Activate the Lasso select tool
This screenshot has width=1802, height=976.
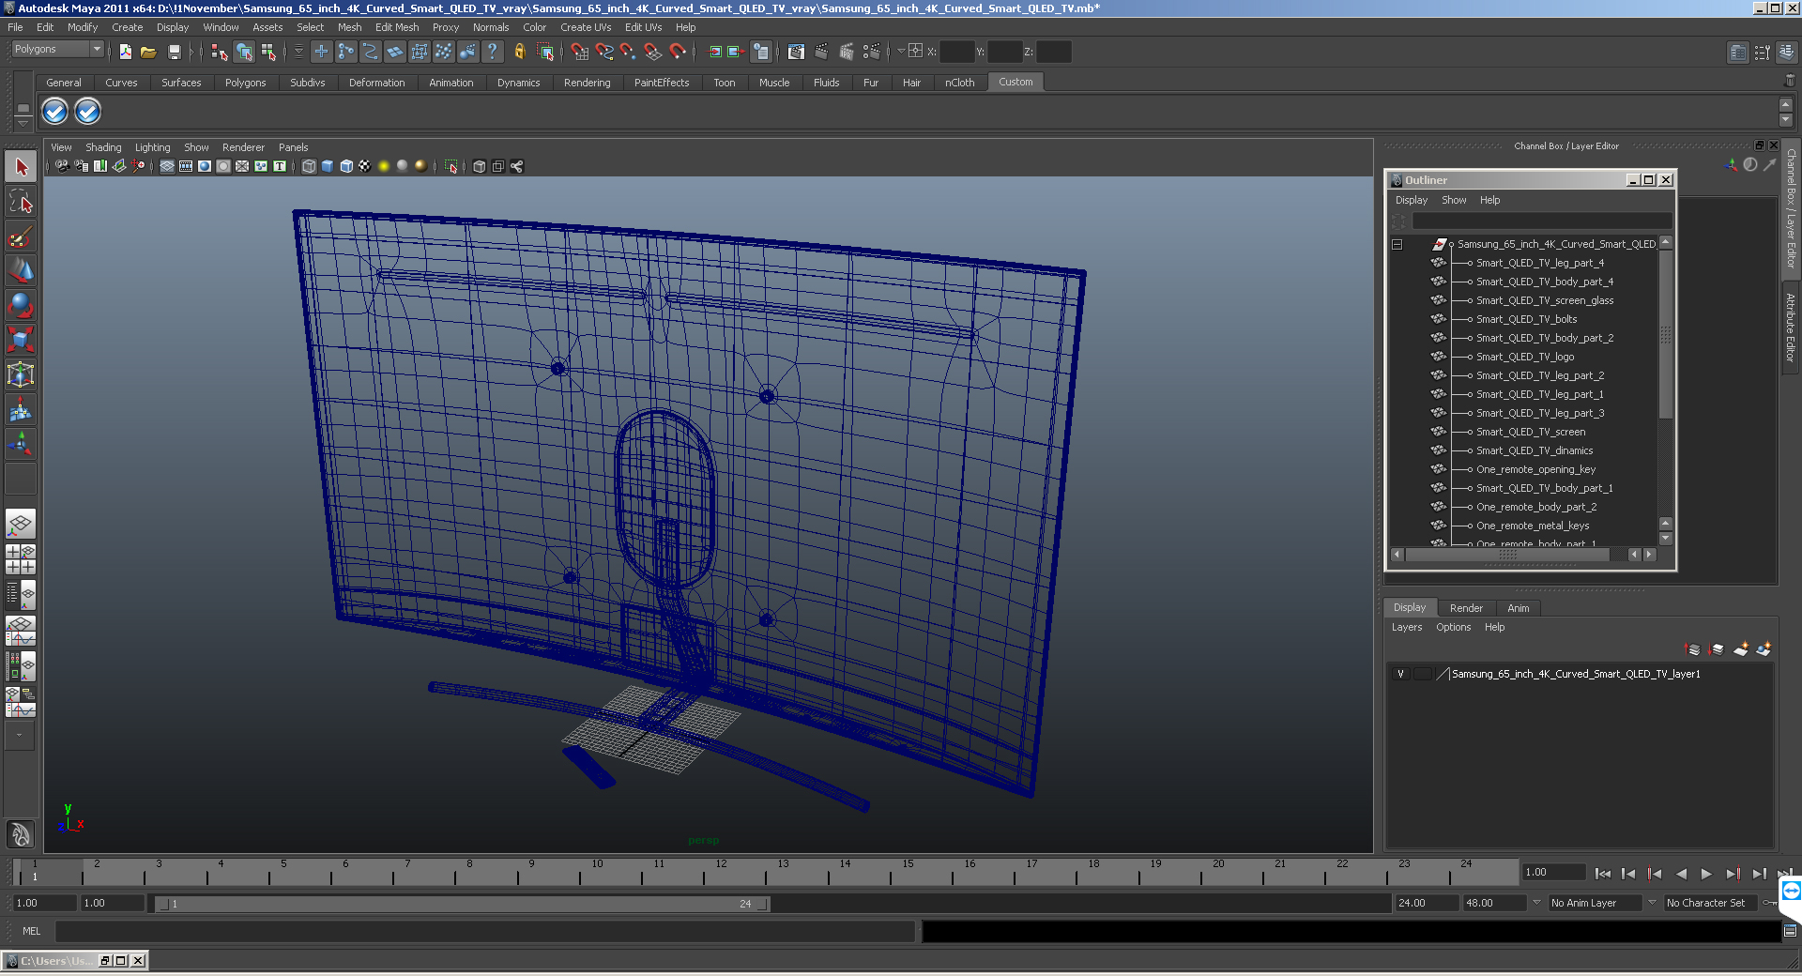(x=21, y=202)
